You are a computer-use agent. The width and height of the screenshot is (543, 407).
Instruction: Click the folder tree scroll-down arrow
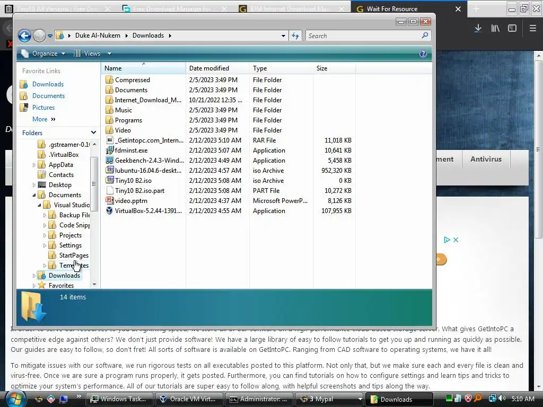(x=94, y=285)
